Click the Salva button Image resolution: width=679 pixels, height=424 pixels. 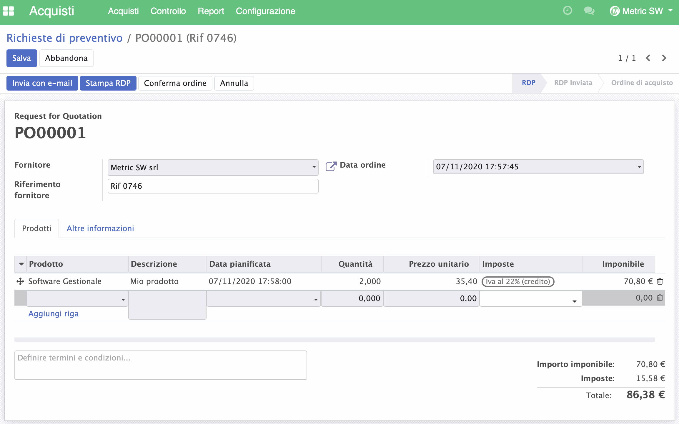click(21, 58)
